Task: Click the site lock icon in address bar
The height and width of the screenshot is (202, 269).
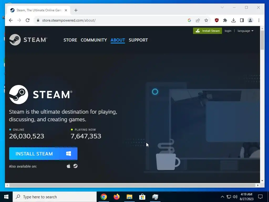Action: pos(38,20)
